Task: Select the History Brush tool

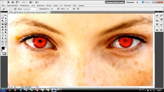Action: (6, 27)
